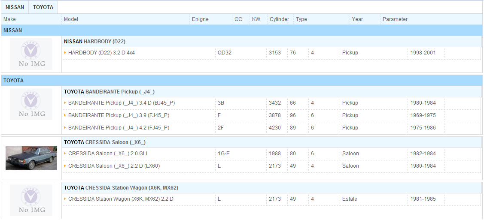Click the No IMG placeholder for Nissan Hardbody
Image resolution: width=484 pixels, height=220 pixels.
point(31,54)
